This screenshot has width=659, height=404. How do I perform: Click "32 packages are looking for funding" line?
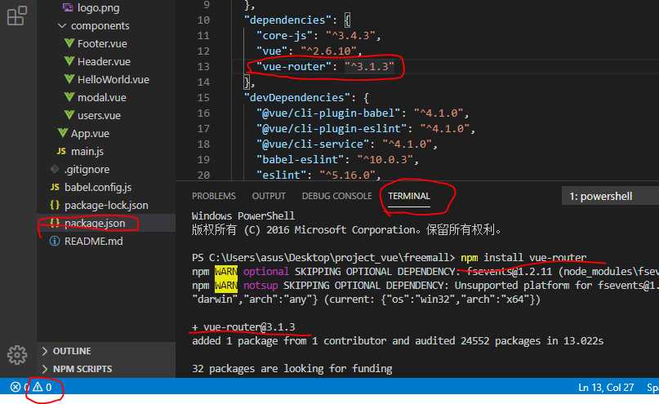(x=292, y=368)
